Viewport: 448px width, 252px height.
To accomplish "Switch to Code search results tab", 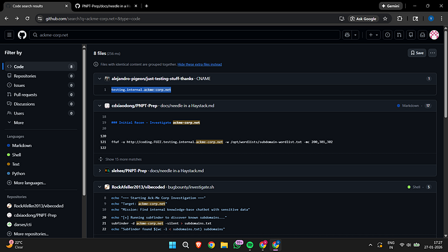I will tap(37, 6).
